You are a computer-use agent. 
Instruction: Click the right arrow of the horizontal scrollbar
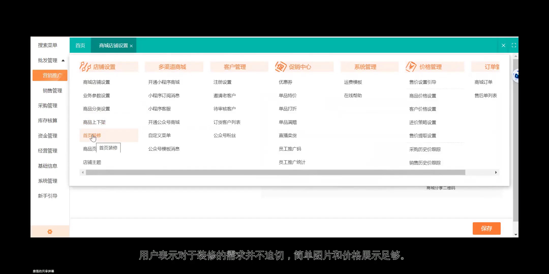(x=496, y=172)
